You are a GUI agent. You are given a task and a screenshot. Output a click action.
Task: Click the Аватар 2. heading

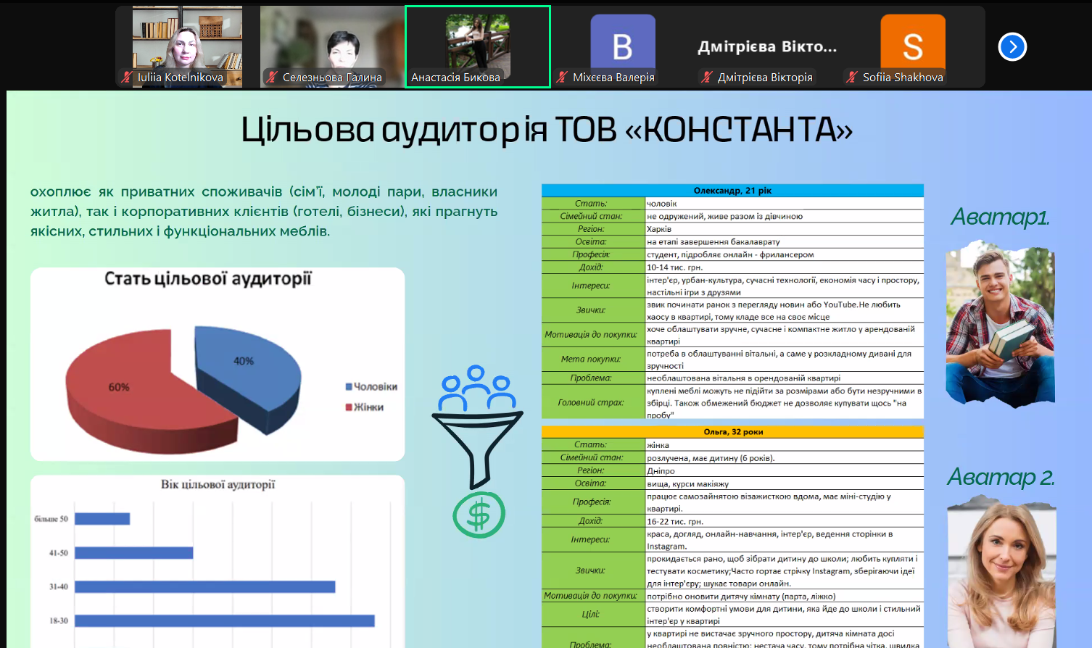coord(1001,477)
